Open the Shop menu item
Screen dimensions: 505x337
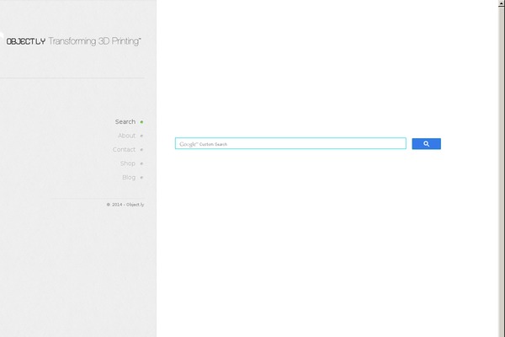click(x=128, y=163)
